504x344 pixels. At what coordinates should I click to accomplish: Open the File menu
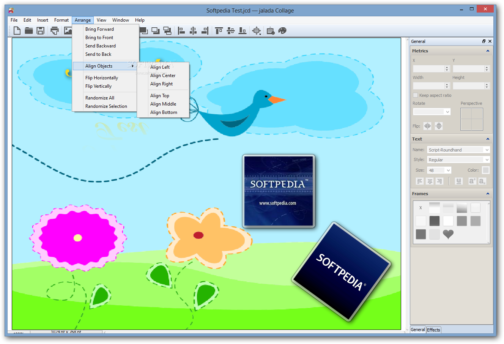14,20
